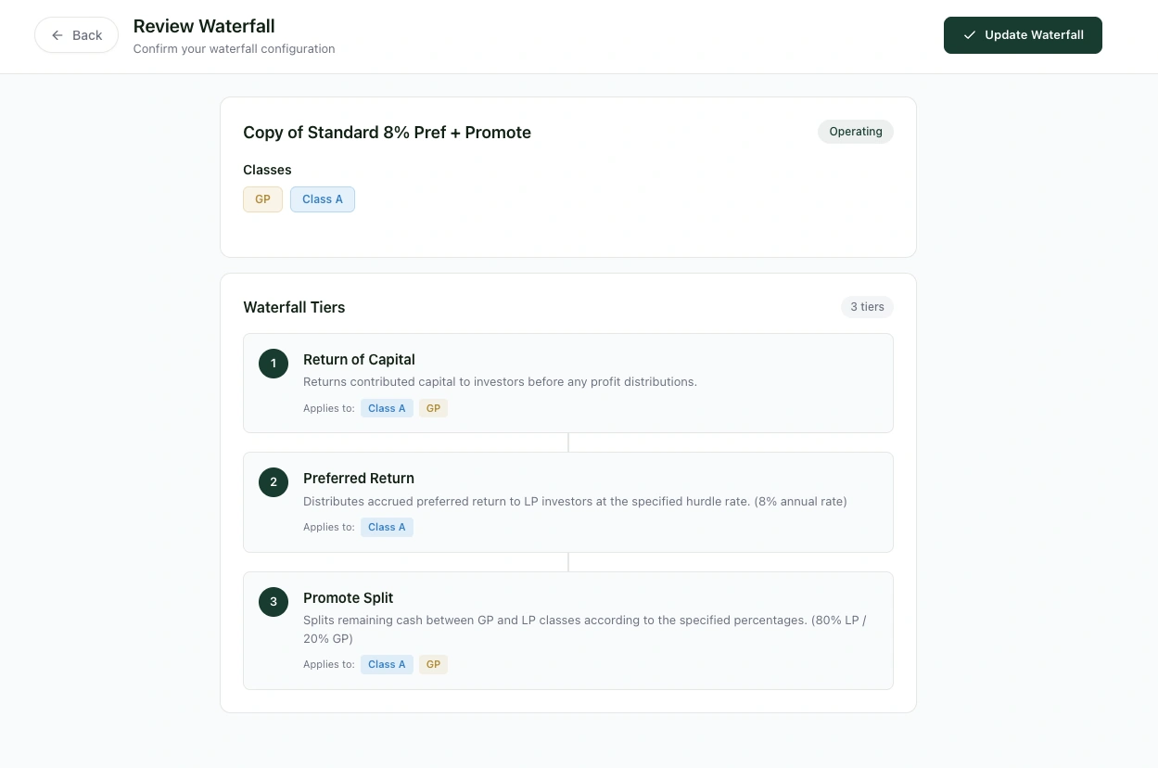Expand the Return of Capital tier card
The height and width of the screenshot is (768, 1158).
pos(567,382)
